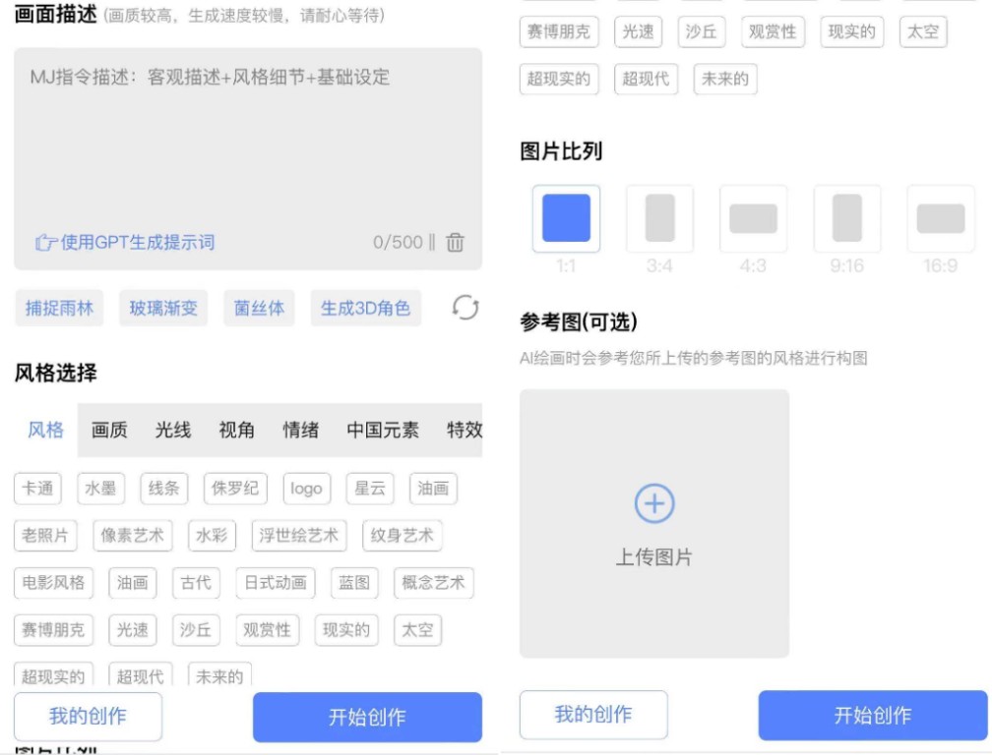Image resolution: width=992 pixels, height=755 pixels.
Task: Open the 中国元素 tab
Action: pyautogui.click(x=383, y=430)
